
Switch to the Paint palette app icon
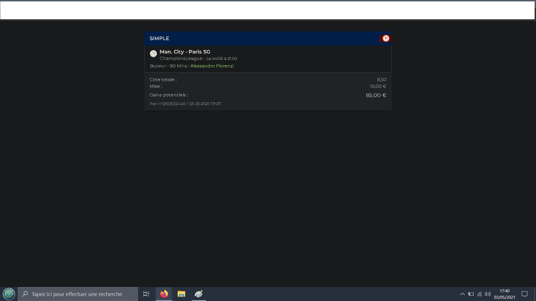tap(198, 294)
